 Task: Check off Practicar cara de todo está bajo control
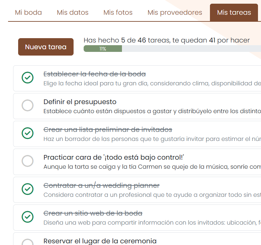(28, 161)
